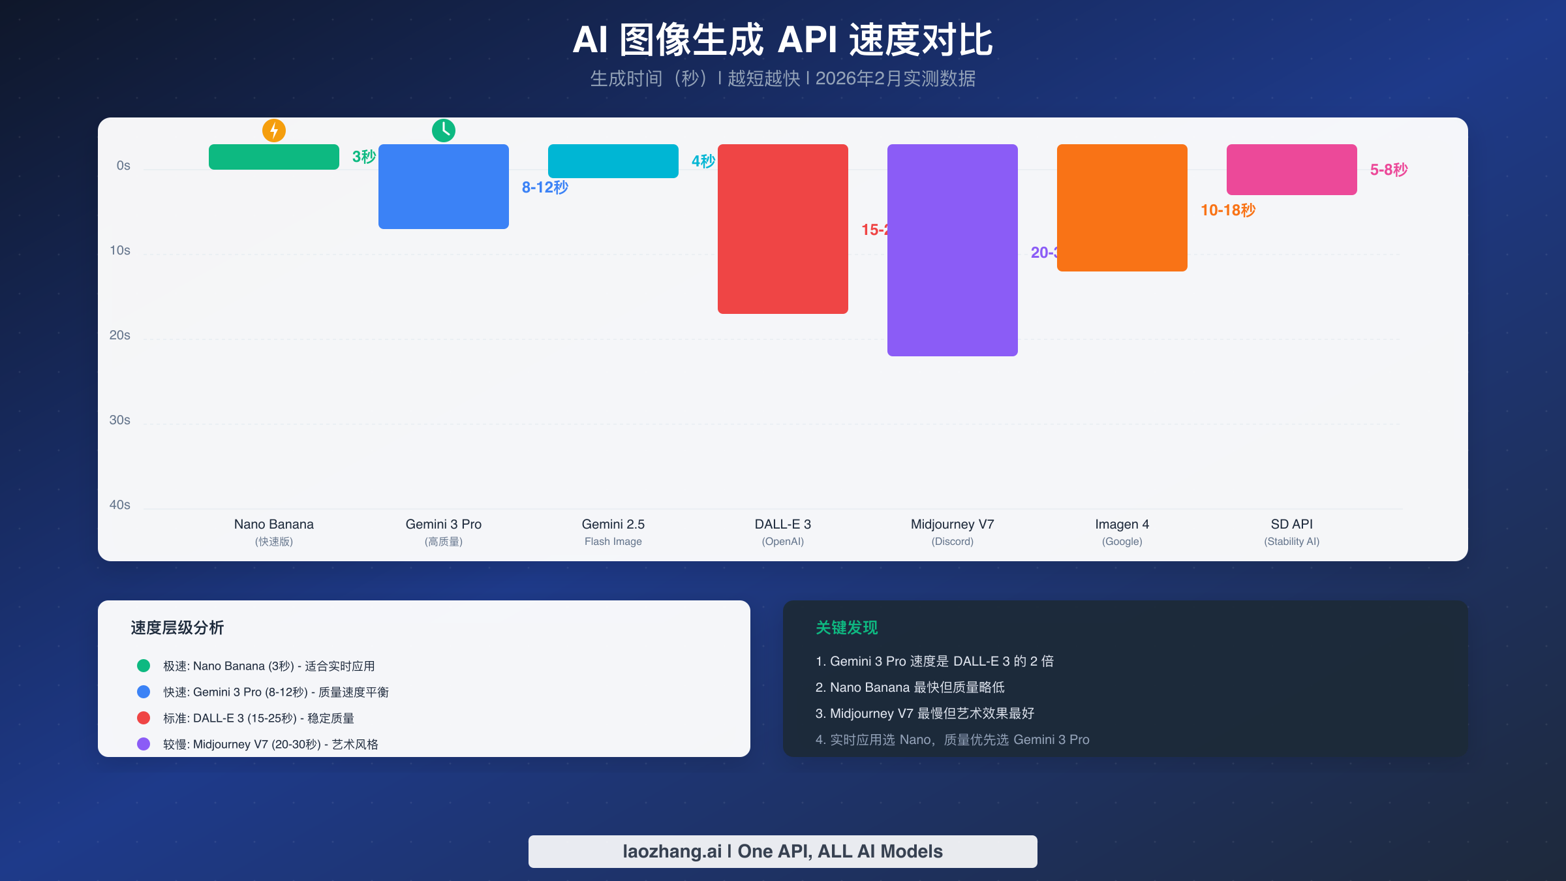Click the clock icon above Gemini 3 Pro
The image size is (1566, 881).
443,130
